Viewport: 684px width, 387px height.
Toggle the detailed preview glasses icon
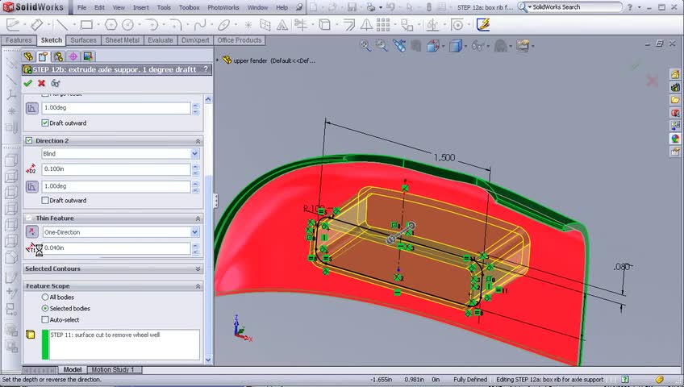point(56,83)
